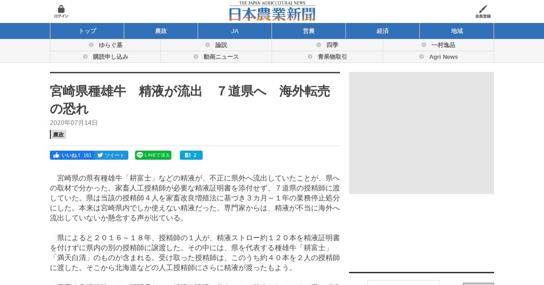The width and height of the screenshot is (544, 285).
Task: Click the date 2020年07月14日
Action: click(x=74, y=123)
